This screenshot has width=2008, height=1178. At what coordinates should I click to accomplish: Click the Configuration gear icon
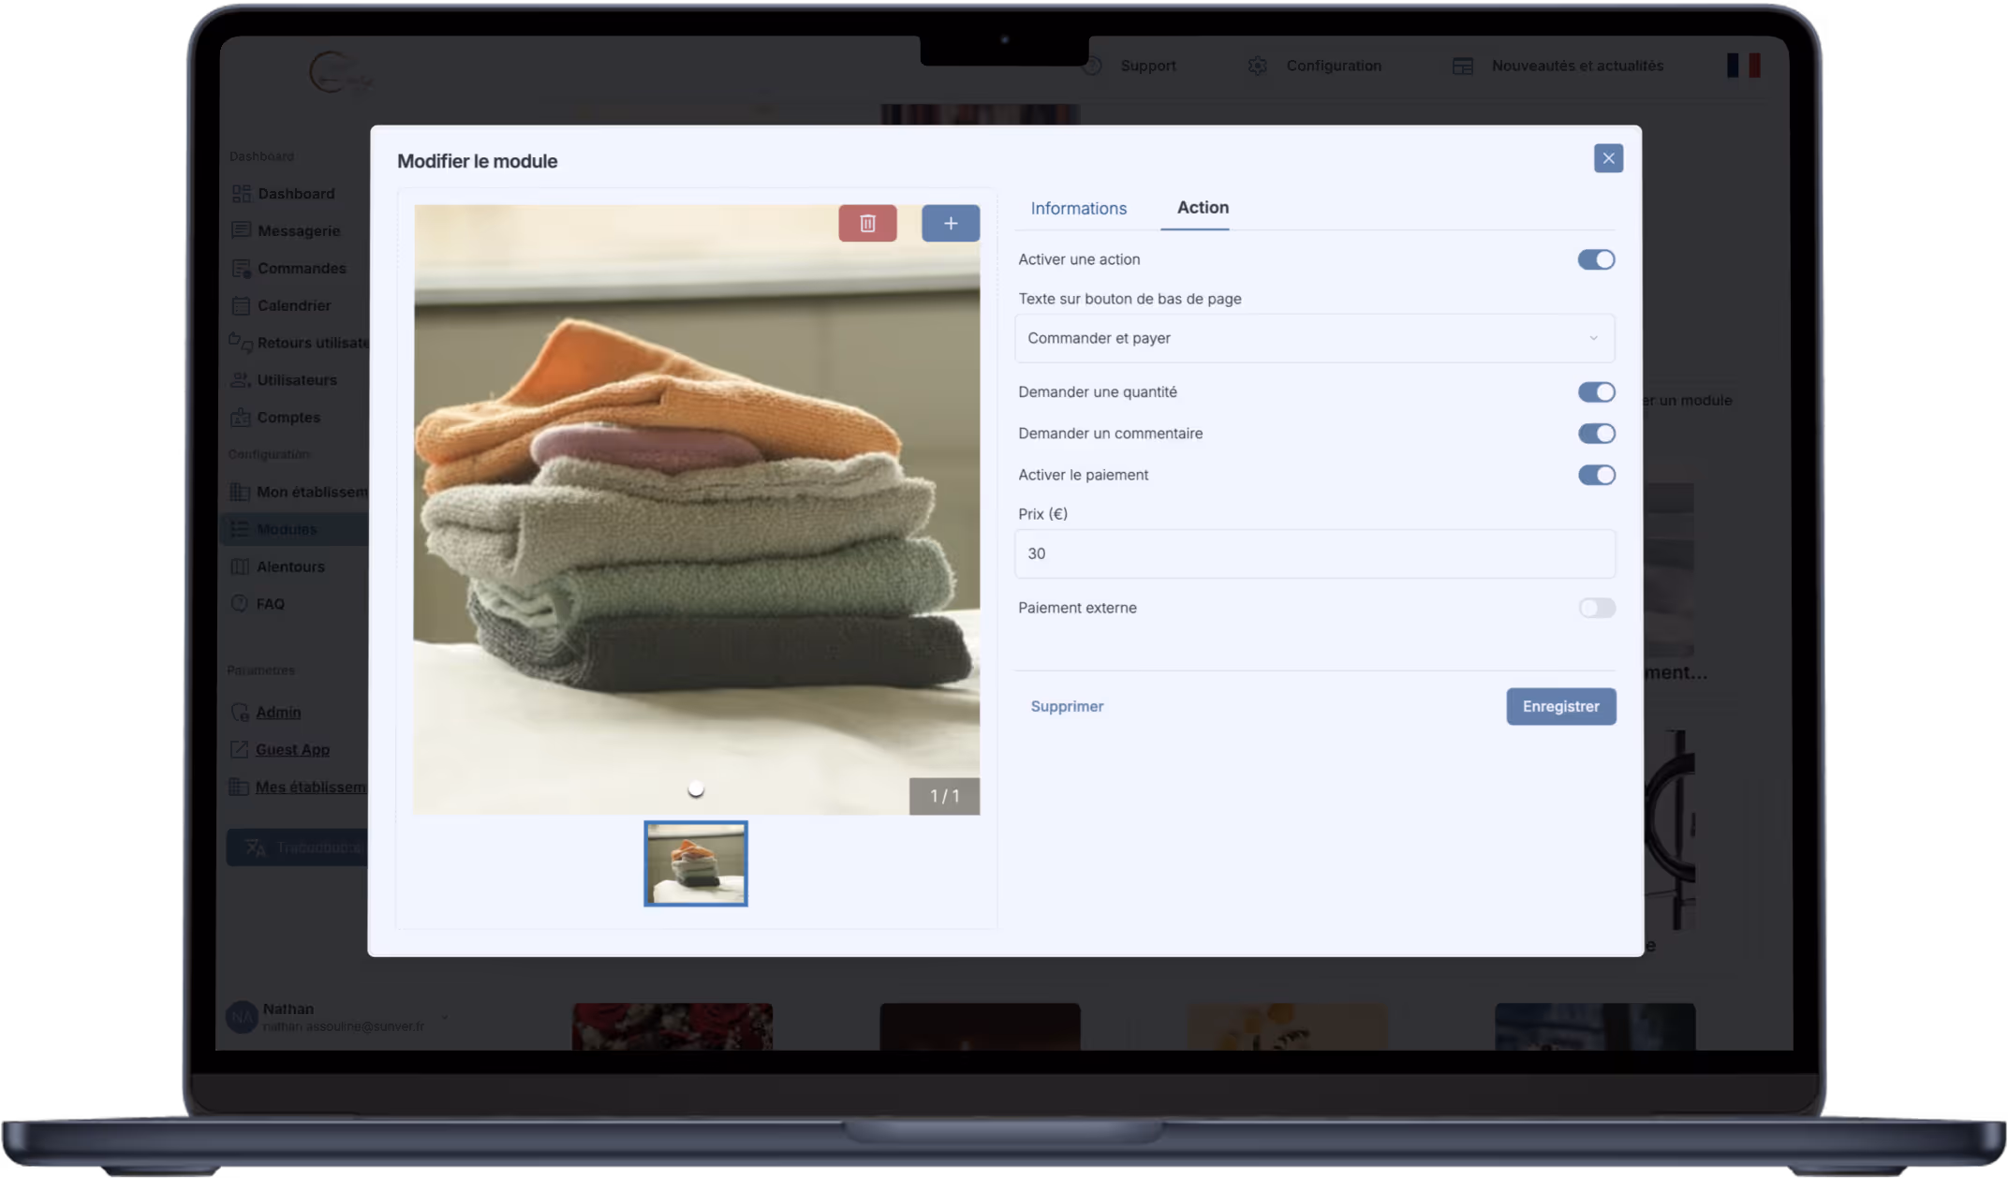click(1257, 66)
